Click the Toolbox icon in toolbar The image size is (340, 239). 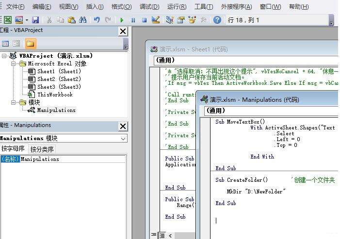click(203, 20)
